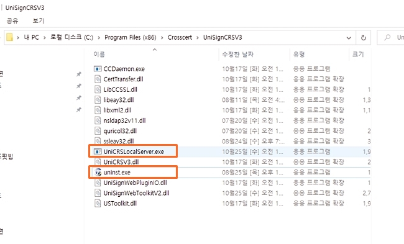Click the UniCRSLocalServer.exe file name

pos(134,151)
